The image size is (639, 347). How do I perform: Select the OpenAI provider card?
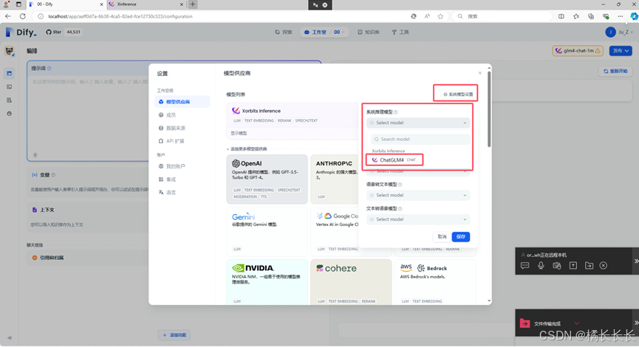coord(267,179)
